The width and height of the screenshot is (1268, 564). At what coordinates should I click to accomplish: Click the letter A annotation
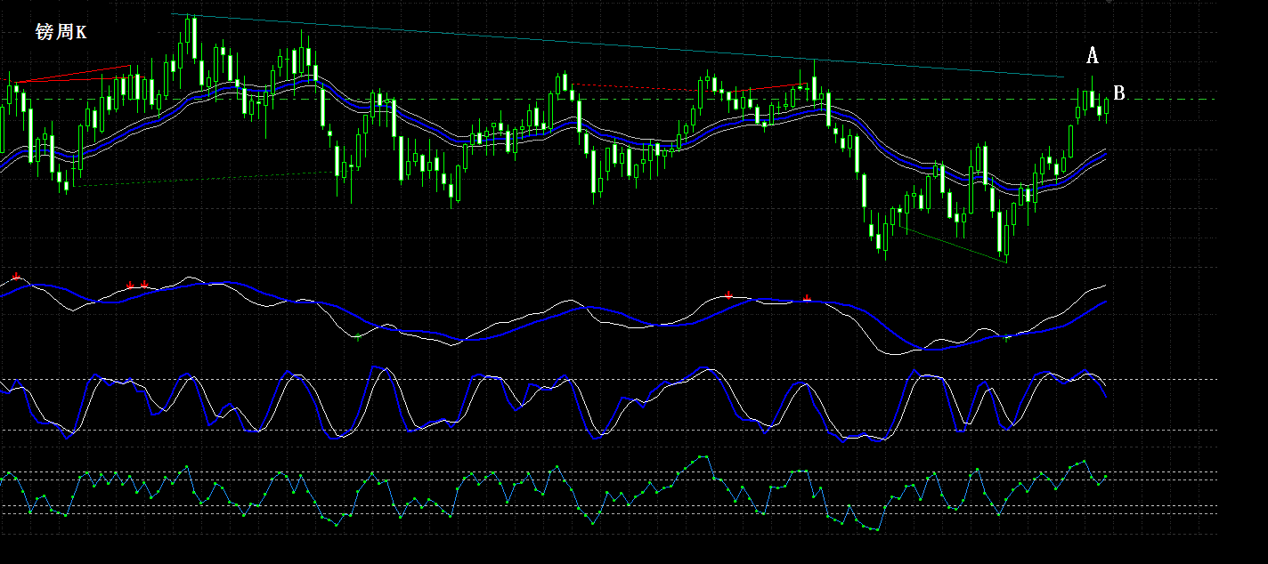click(x=1093, y=56)
